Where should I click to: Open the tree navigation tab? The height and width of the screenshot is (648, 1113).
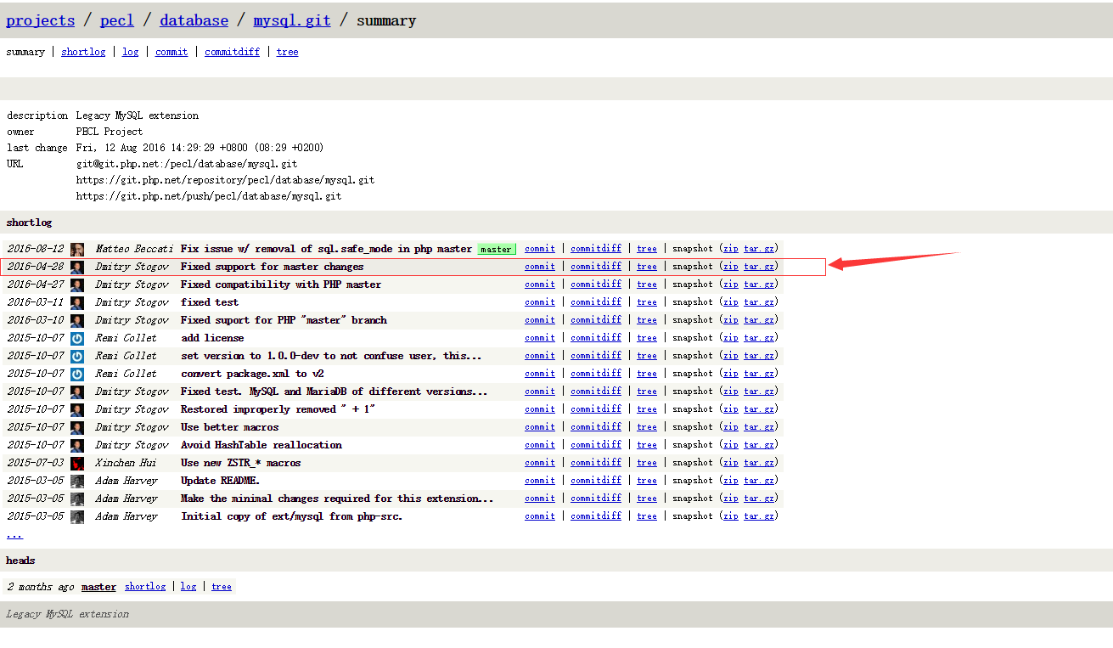tap(287, 52)
